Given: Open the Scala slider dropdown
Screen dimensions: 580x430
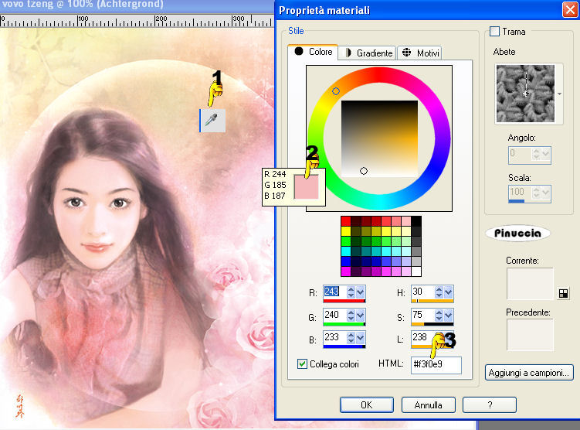Looking at the screenshot, I should pos(546,193).
